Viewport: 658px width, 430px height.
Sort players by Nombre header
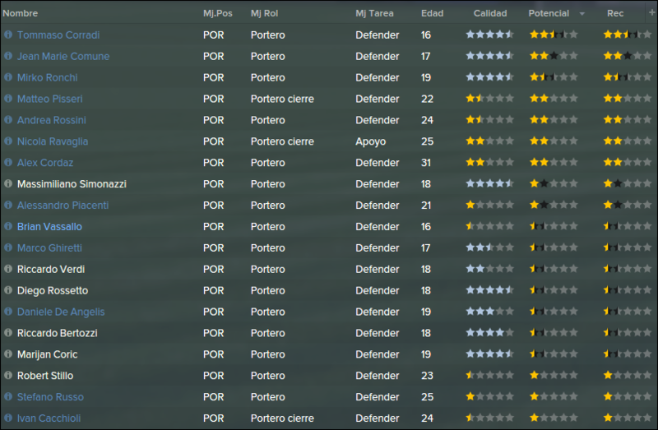click(x=20, y=13)
